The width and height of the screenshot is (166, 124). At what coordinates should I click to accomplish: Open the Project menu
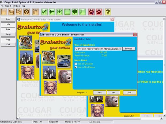point(8,6)
